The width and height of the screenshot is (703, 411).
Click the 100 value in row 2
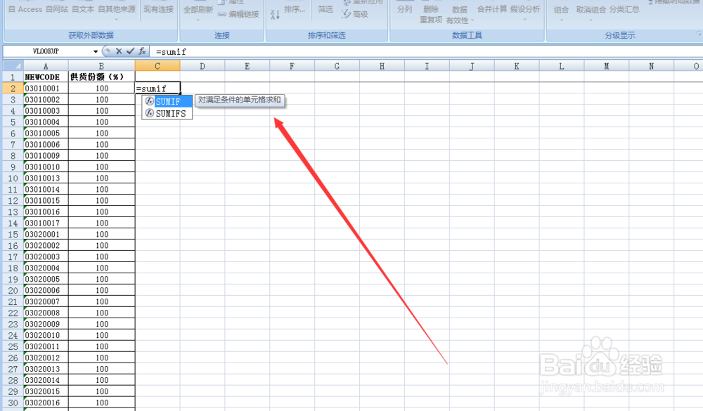pyautogui.click(x=102, y=89)
